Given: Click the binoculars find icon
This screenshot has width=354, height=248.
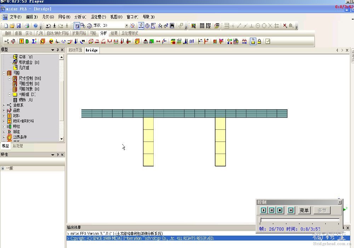Looking at the screenshot, I should tap(172, 26).
